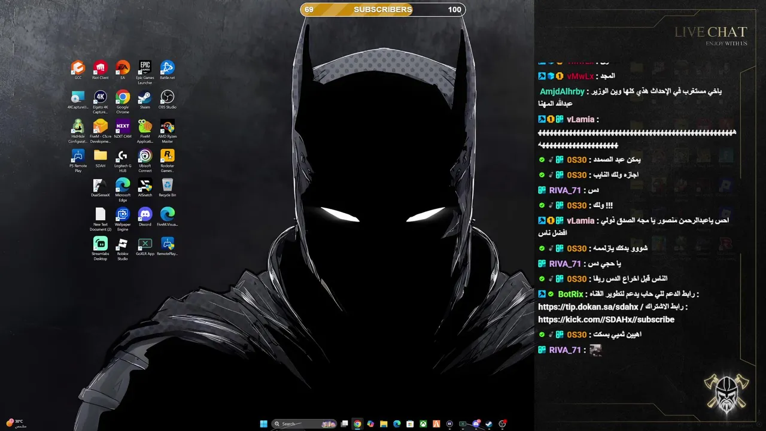Image resolution: width=766 pixels, height=431 pixels.
Task: Launch Elgato 4K Capture shortcut
Action: coord(100,102)
